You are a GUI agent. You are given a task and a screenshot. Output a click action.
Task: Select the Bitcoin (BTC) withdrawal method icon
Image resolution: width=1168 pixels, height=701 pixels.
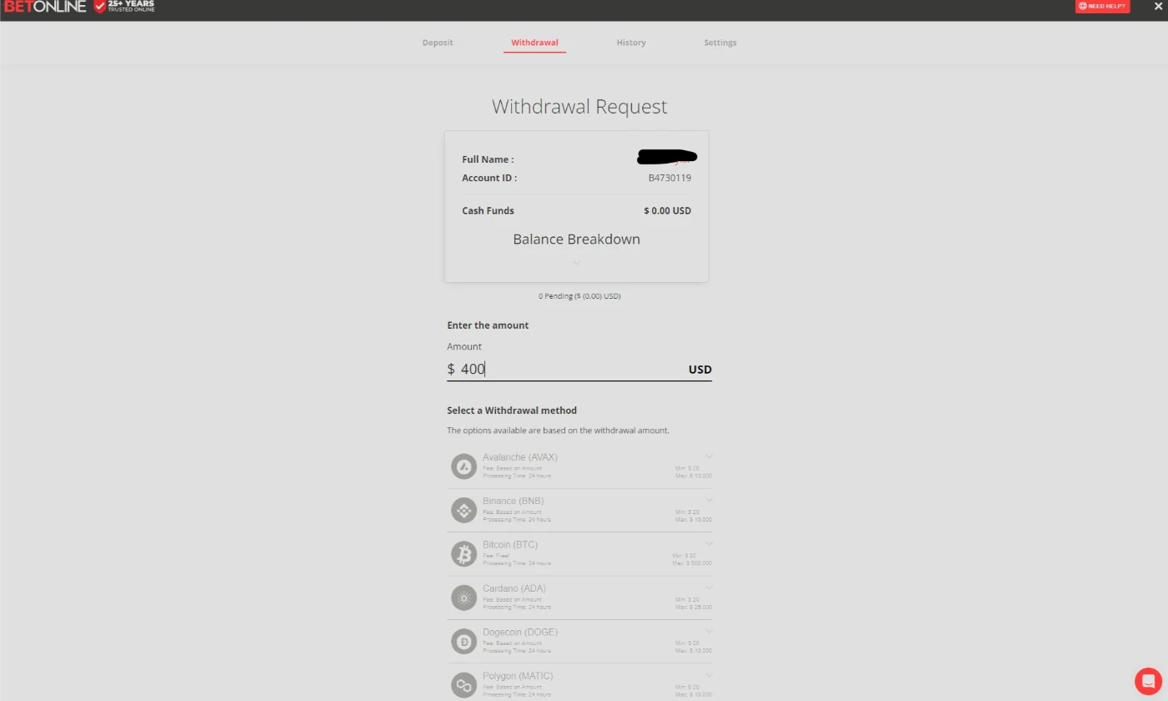pyautogui.click(x=463, y=553)
